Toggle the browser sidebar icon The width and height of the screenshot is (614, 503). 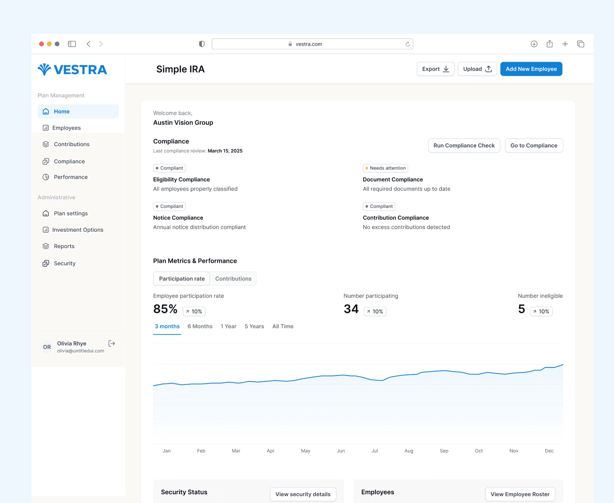(72, 44)
